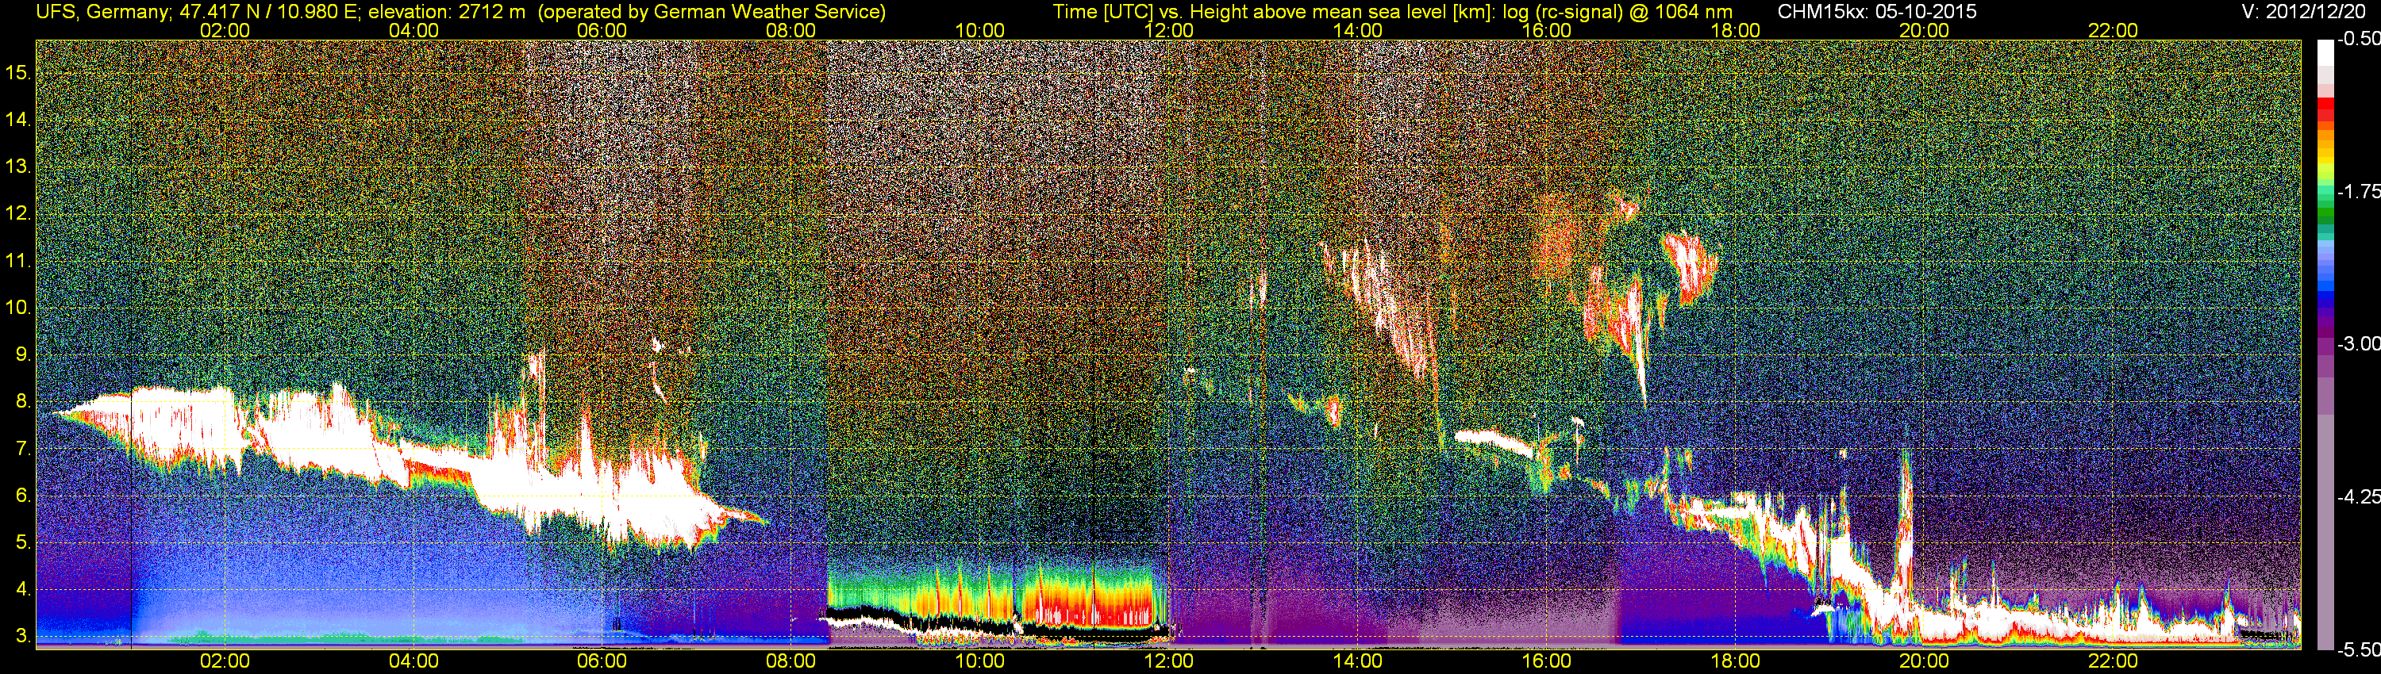Click the 10:00 label on the top time axis
2381x674 pixels.
pos(979,30)
